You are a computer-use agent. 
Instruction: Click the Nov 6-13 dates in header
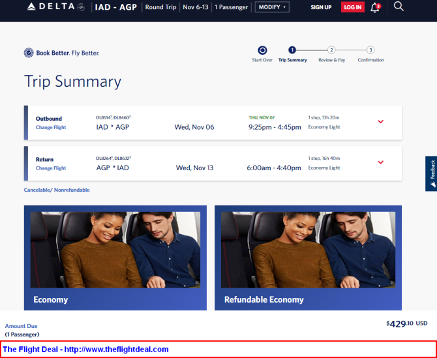[196, 7]
